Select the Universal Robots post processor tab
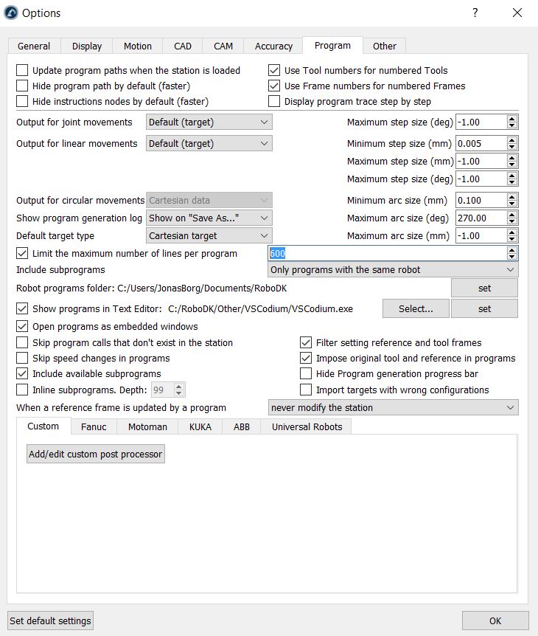Image resolution: width=538 pixels, height=636 pixels. pyautogui.click(x=307, y=426)
